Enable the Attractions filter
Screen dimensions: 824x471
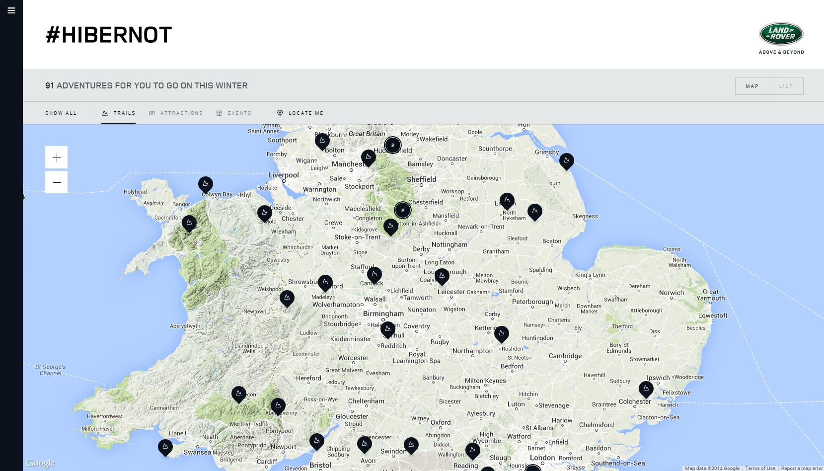[176, 113]
